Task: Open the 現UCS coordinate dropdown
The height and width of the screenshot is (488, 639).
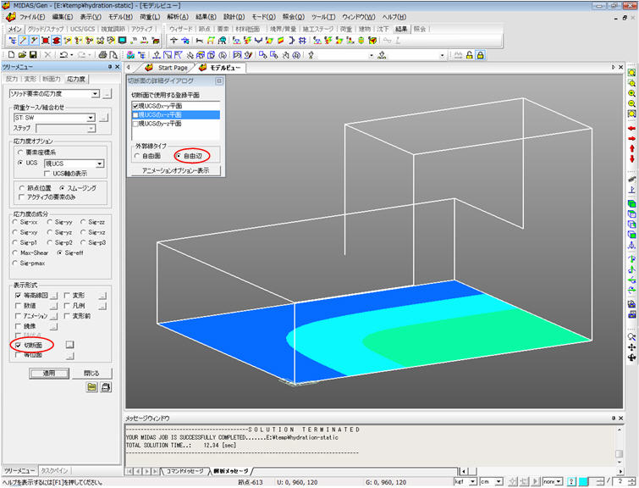Action: [100, 164]
